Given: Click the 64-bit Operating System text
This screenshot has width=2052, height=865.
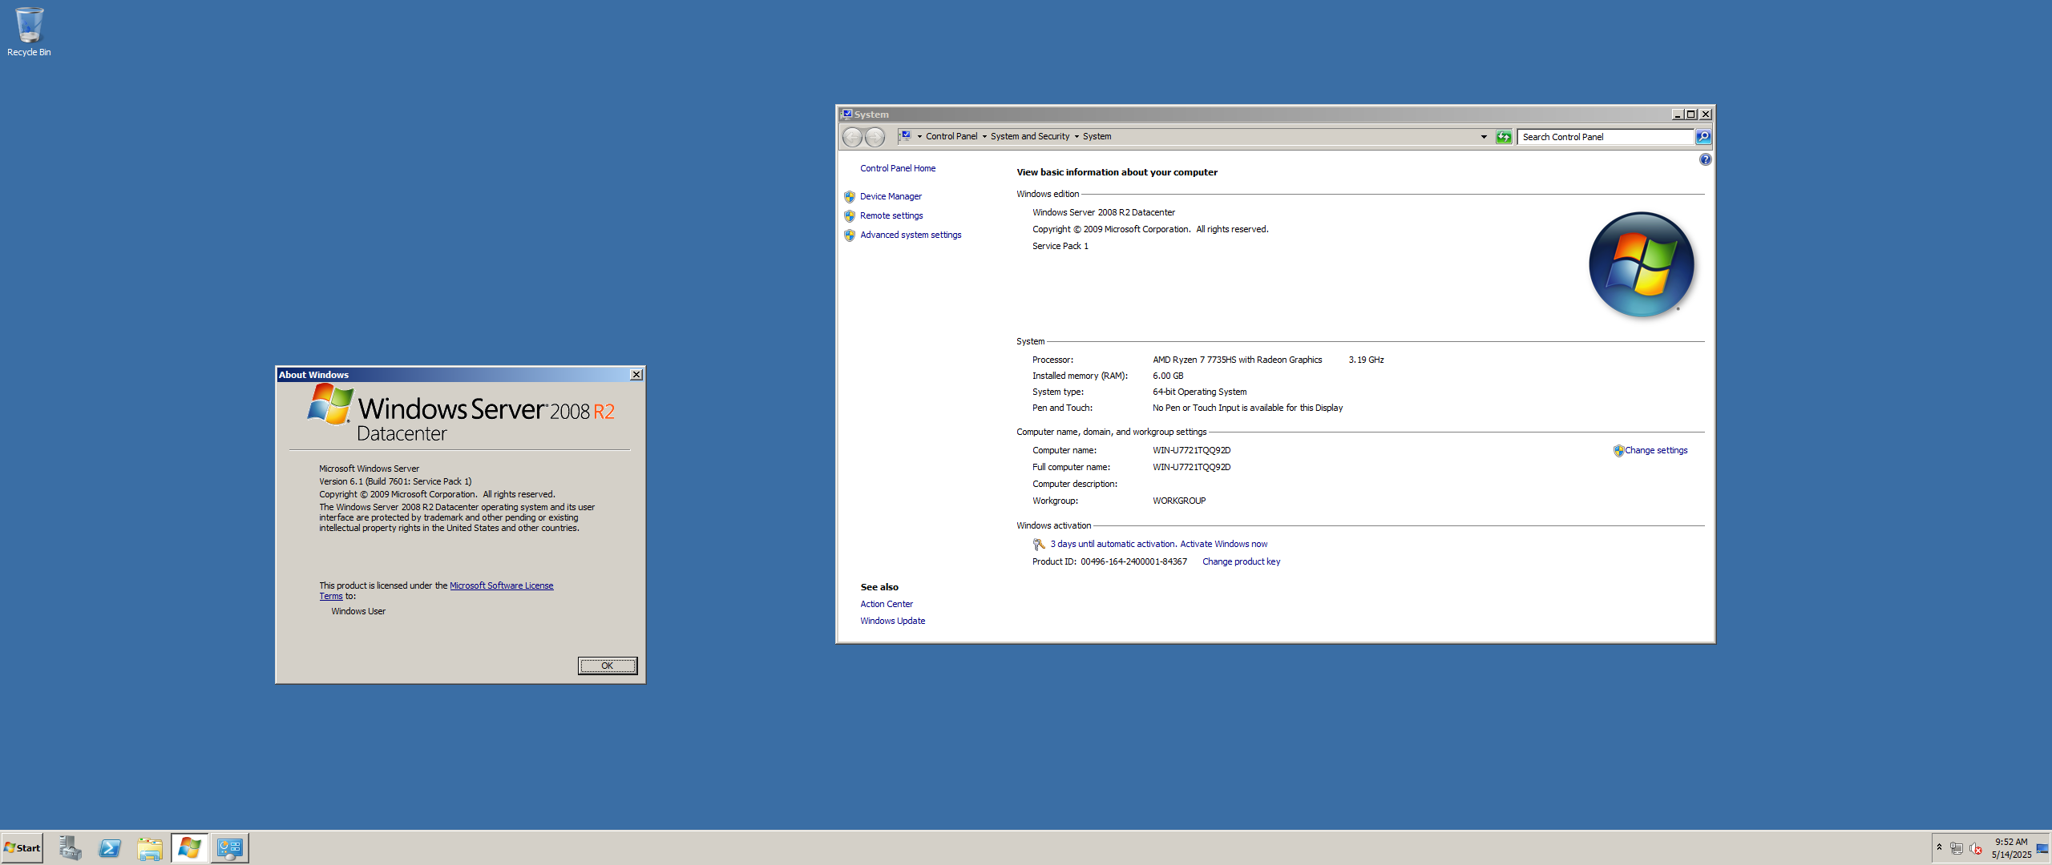Looking at the screenshot, I should [1199, 392].
